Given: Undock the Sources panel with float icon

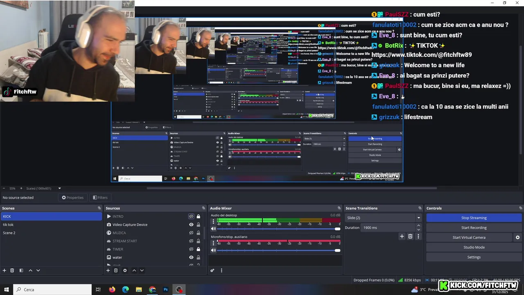Looking at the screenshot, I should [203, 208].
